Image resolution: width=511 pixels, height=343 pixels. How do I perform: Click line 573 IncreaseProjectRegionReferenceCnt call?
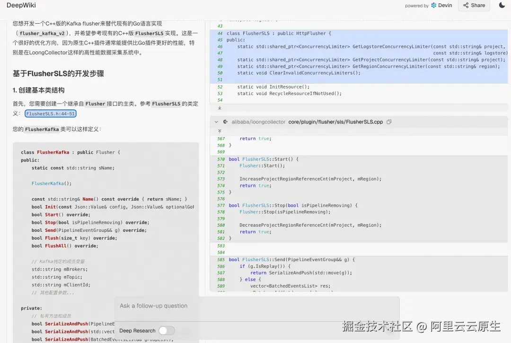310,179
